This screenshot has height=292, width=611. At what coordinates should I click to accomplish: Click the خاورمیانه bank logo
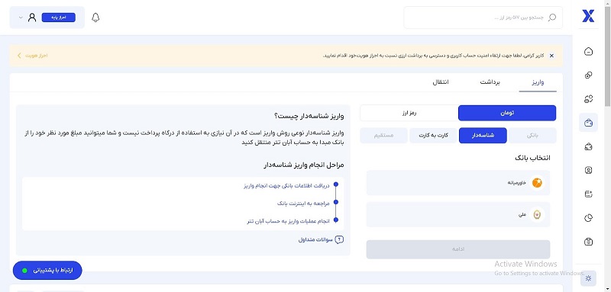tap(537, 182)
